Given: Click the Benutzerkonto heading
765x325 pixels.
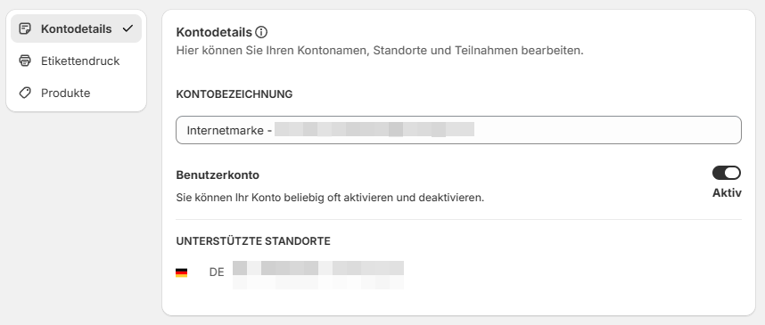Looking at the screenshot, I should tap(218, 175).
